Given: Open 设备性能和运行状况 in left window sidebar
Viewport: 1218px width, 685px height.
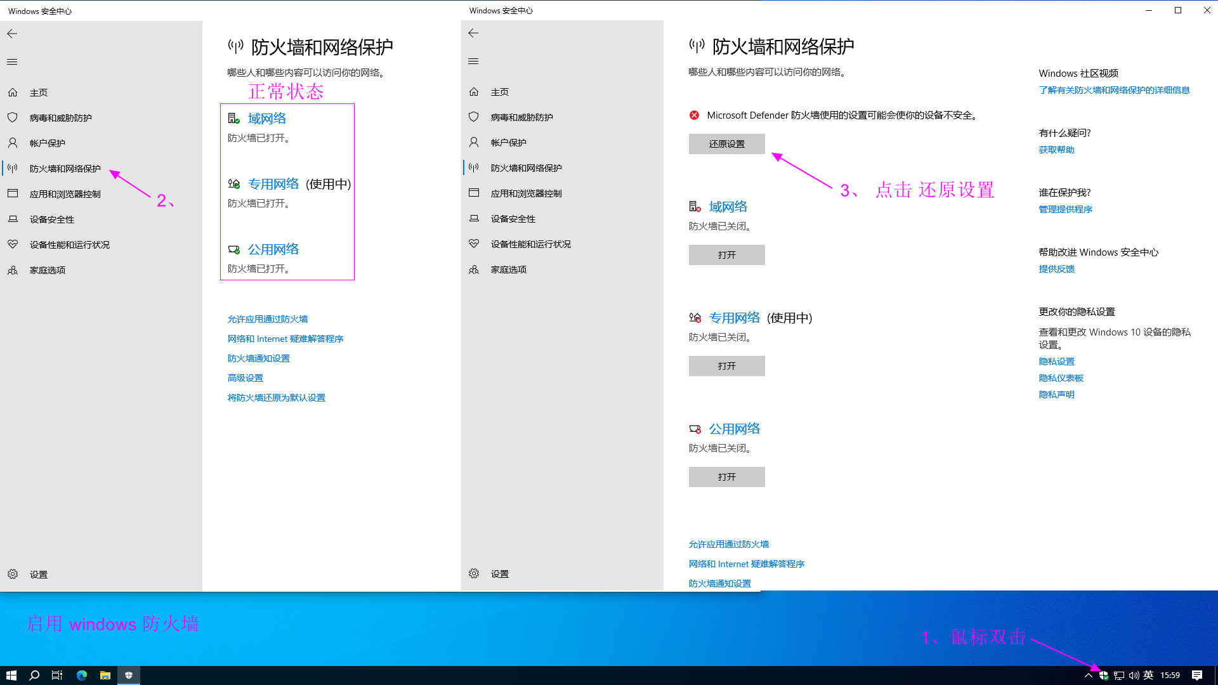Looking at the screenshot, I should 69,245.
